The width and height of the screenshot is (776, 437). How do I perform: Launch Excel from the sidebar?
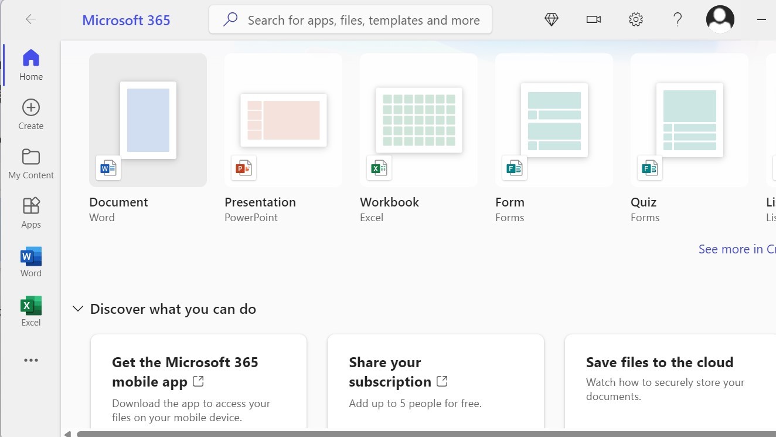point(31,311)
